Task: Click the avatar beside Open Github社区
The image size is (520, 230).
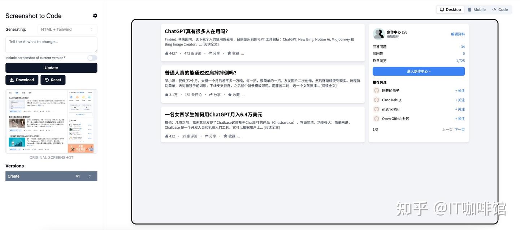Action: [377, 118]
